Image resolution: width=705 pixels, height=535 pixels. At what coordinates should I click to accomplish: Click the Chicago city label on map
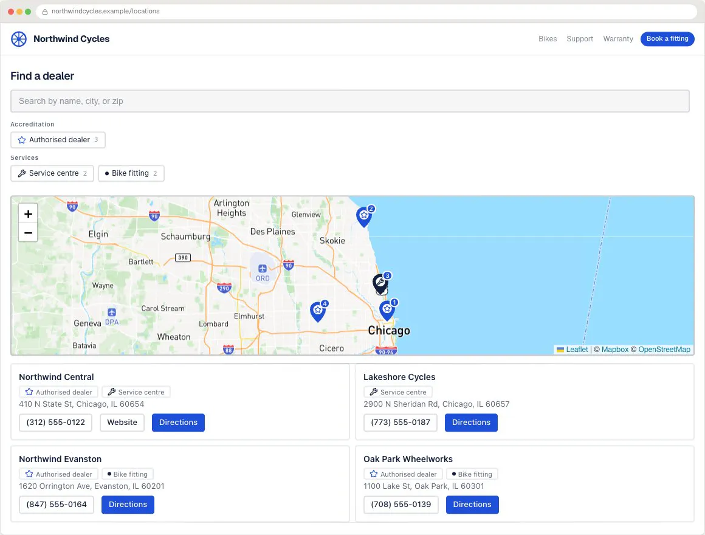point(389,331)
